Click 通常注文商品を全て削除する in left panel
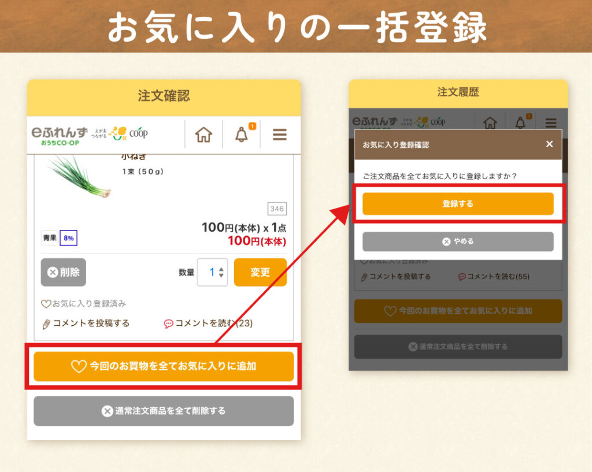 coord(164,411)
